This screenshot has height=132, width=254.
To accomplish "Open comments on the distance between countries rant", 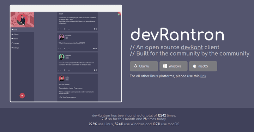I will [x=95, y=70].
